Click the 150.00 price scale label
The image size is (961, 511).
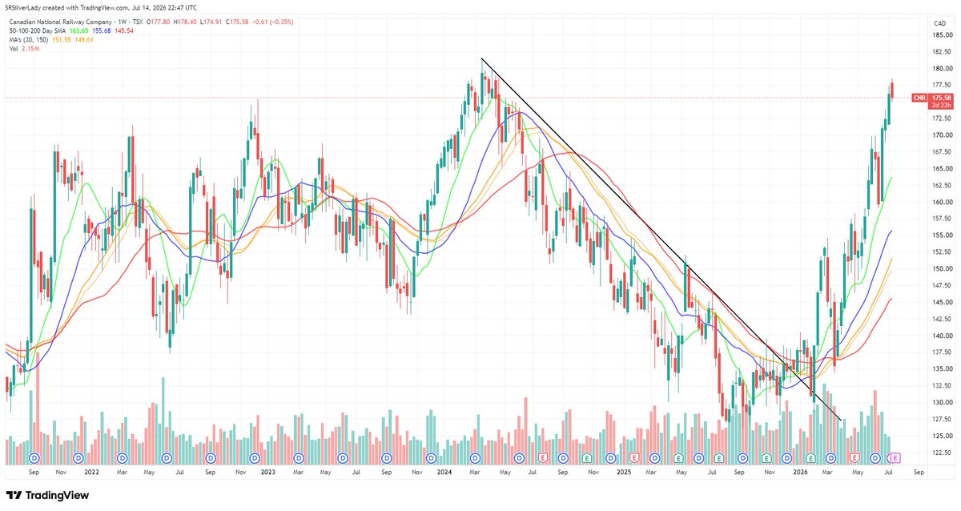coord(942,269)
